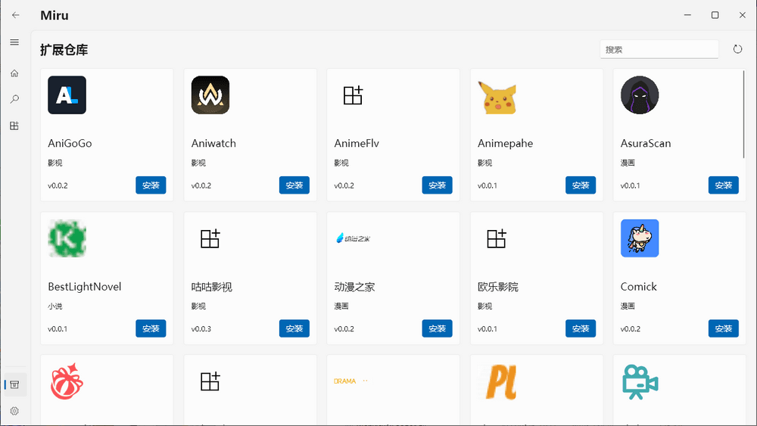Open Settings gear in sidebar
Screen dimensions: 757x426
(x=14, y=411)
